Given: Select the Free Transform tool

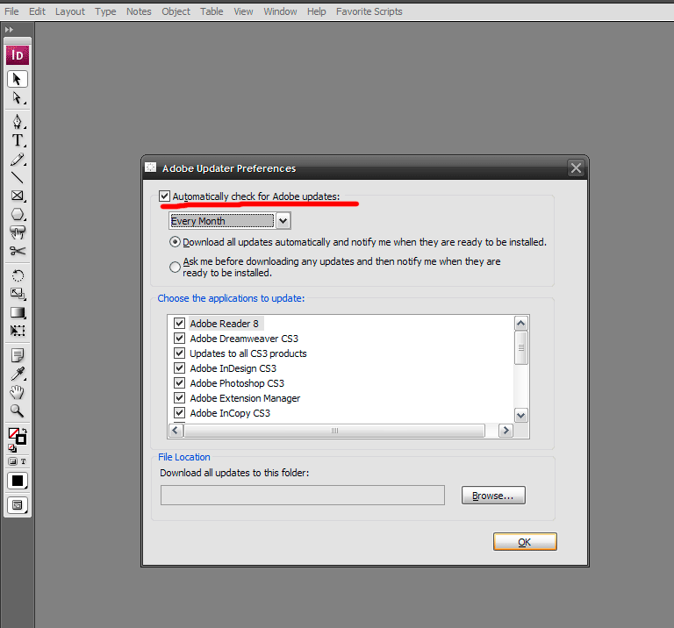Looking at the screenshot, I should (x=18, y=331).
